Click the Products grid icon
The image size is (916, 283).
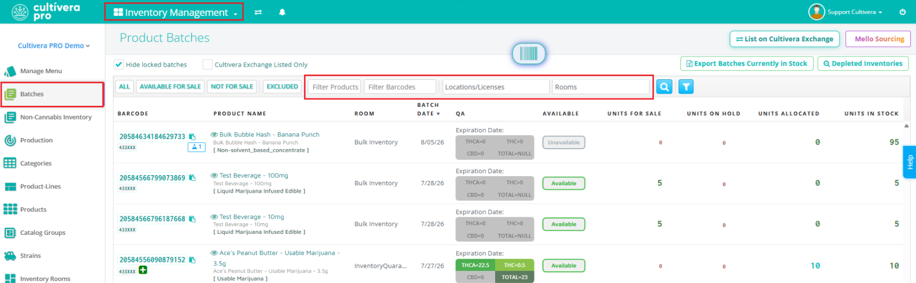[10, 209]
